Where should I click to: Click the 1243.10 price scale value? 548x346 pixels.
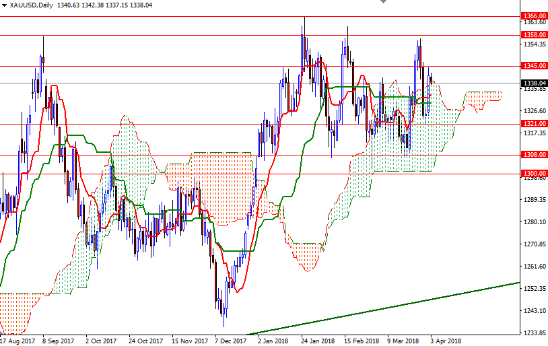click(x=535, y=311)
